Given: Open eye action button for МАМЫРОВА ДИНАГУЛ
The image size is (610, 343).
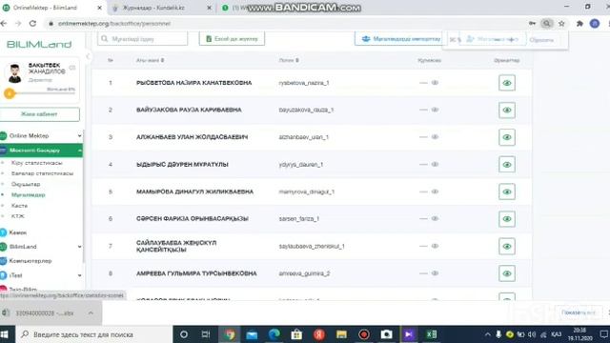Looking at the screenshot, I should pos(506,192).
